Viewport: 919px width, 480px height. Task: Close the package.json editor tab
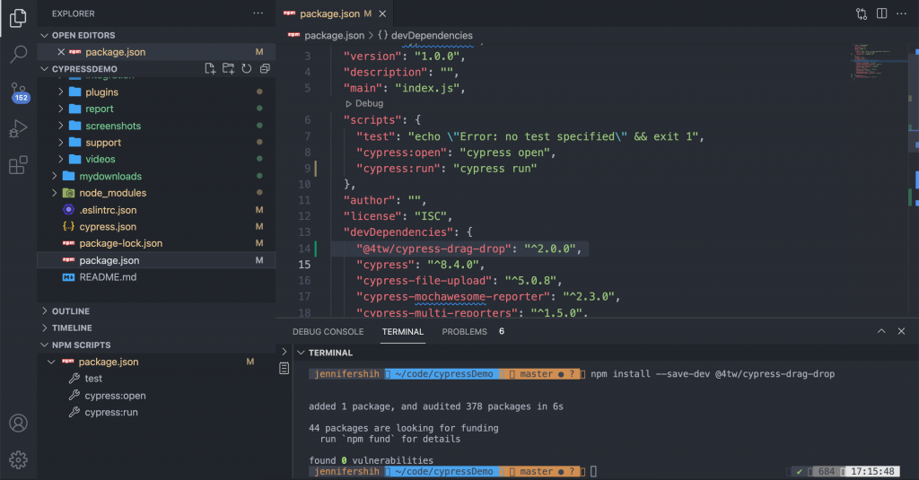(x=382, y=13)
